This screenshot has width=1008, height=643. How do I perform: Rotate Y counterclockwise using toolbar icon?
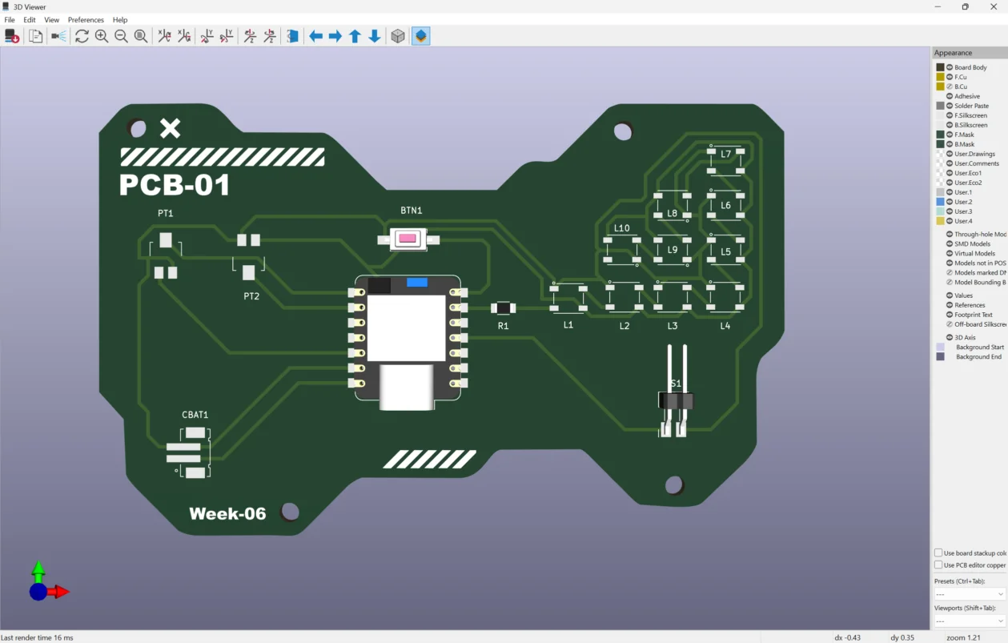tap(227, 36)
